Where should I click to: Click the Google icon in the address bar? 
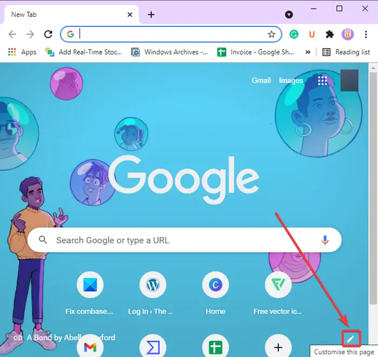[70, 34]
